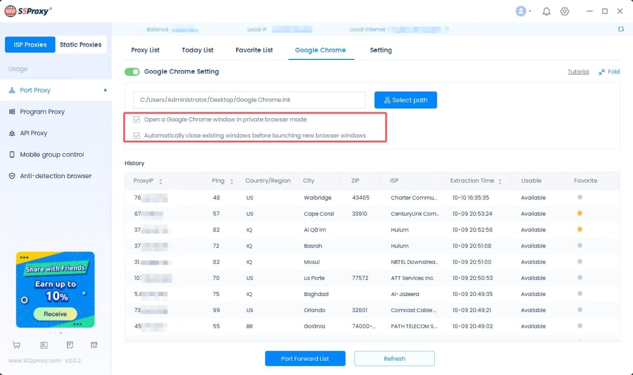Collapse the panel using Fold

(609, 72)
